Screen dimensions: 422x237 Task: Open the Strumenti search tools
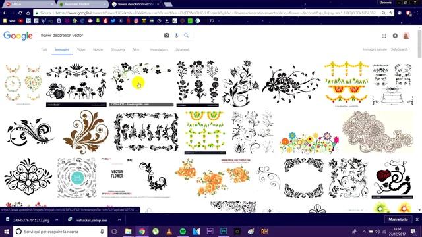pyautogui.click(x=183, y=49)
